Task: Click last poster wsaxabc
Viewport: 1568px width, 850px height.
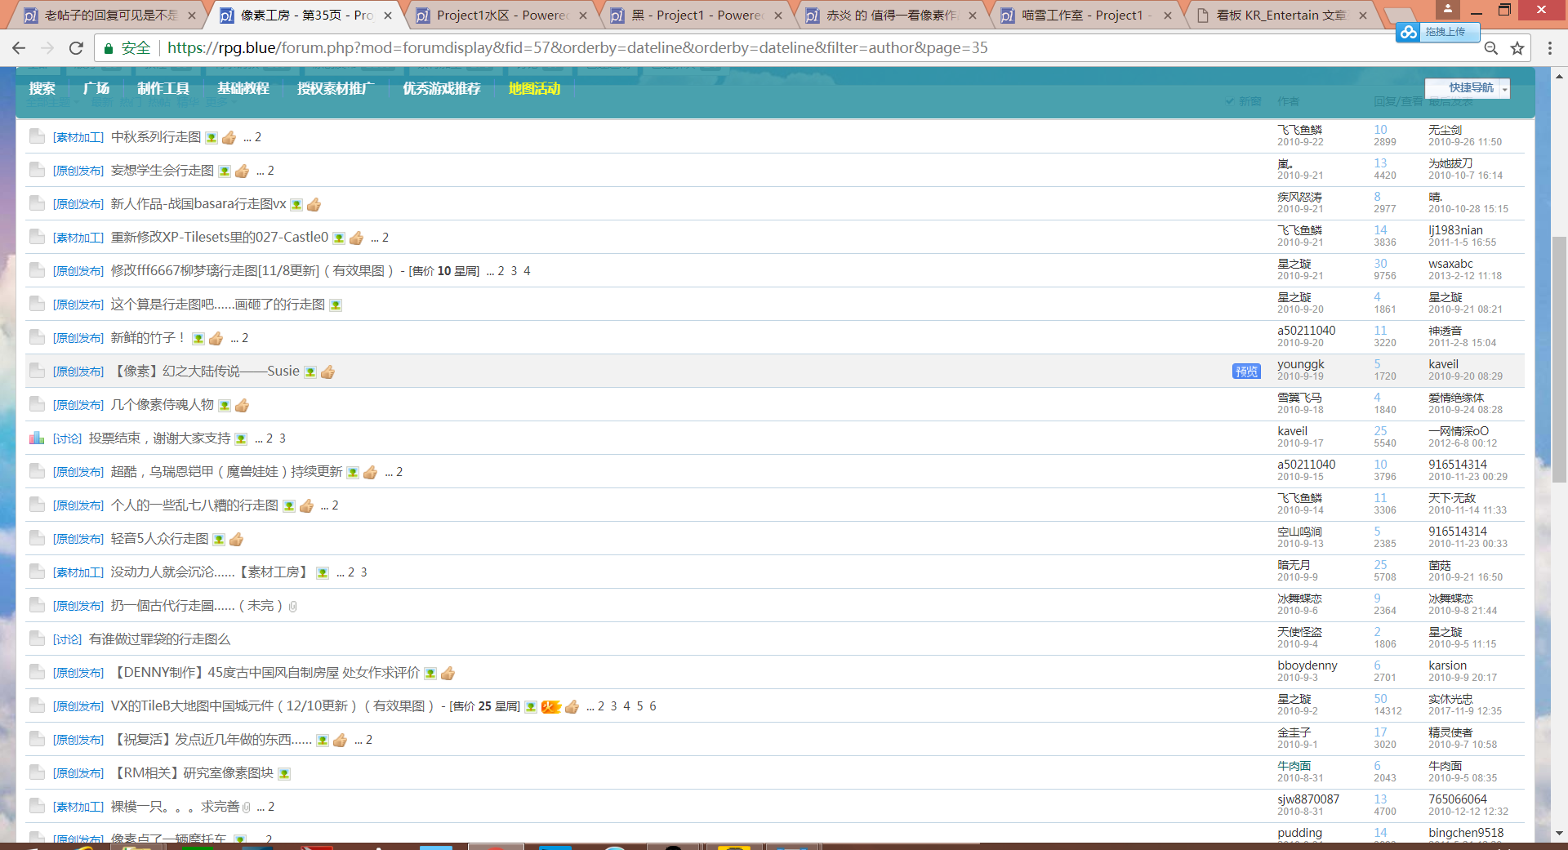Action: coord(1450,264)
